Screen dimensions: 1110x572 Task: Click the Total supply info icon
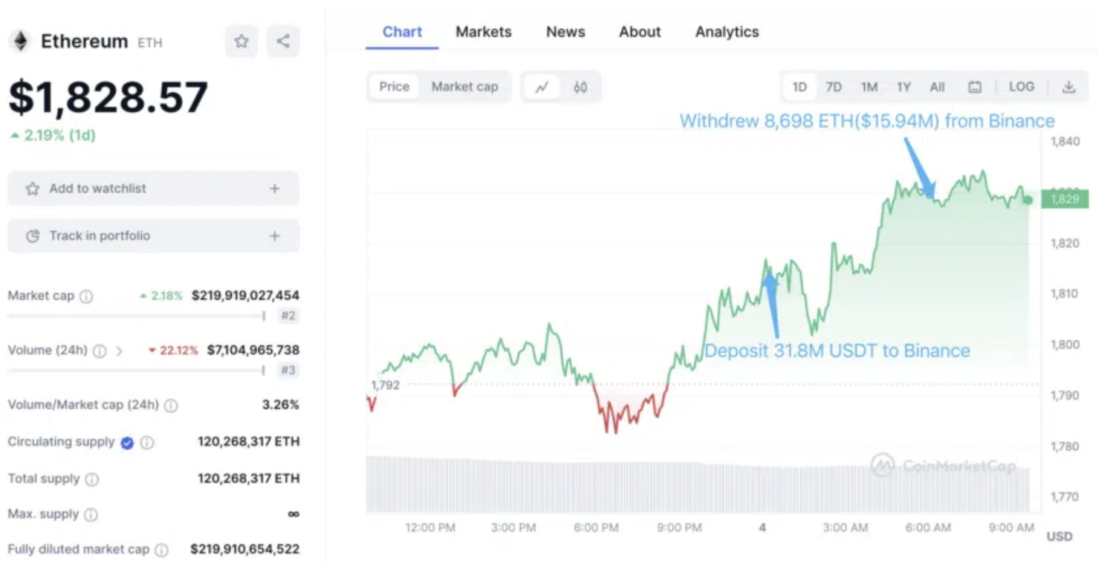92,479
